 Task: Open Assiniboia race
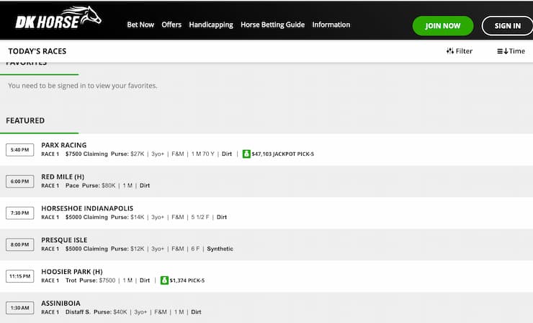pyautogui.click(x=61, y=304)
